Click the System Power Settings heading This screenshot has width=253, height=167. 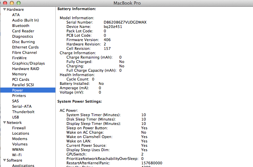[x=79, y=101]
